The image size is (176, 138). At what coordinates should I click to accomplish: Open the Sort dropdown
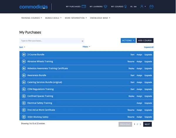pos(22,47)
